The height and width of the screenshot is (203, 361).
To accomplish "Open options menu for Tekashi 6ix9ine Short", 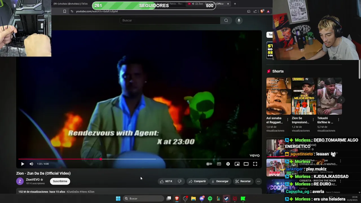I will (338, 120).
